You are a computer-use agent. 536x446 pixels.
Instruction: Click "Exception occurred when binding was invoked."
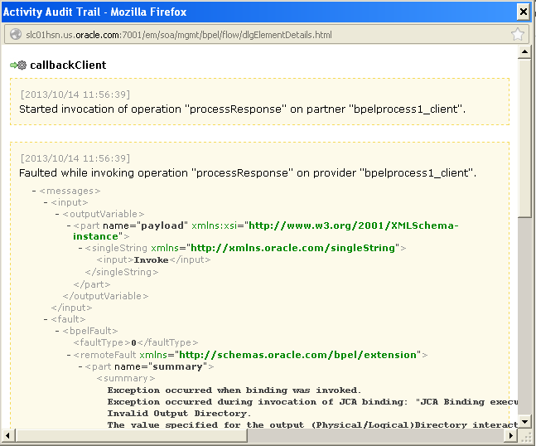point(234,390)
